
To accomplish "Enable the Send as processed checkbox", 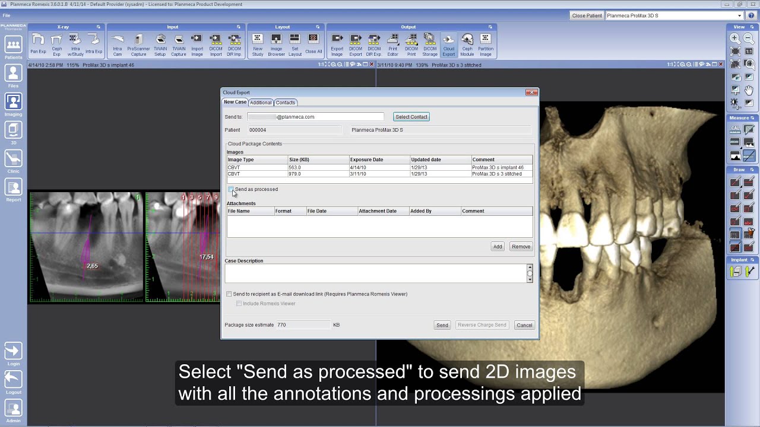I will pos(231,189).
